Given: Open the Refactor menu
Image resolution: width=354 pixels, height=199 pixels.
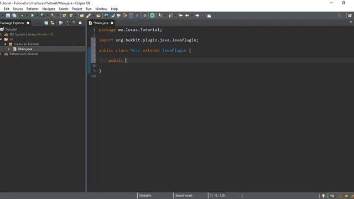Looking at the screenshot, I should pos(33,9).
